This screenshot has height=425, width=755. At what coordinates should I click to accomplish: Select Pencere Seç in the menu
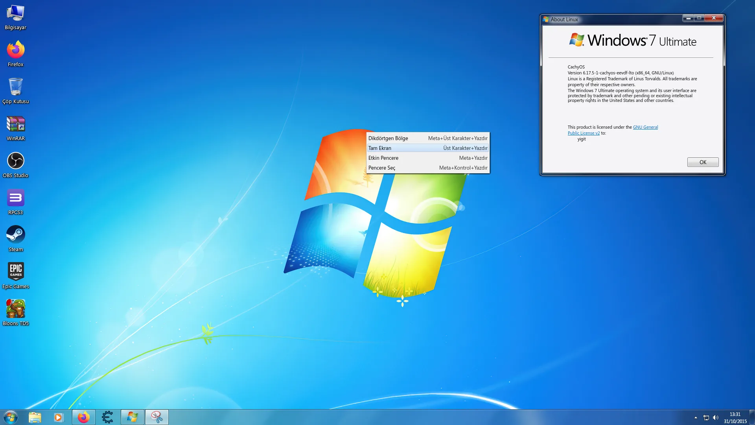point(428,168)
